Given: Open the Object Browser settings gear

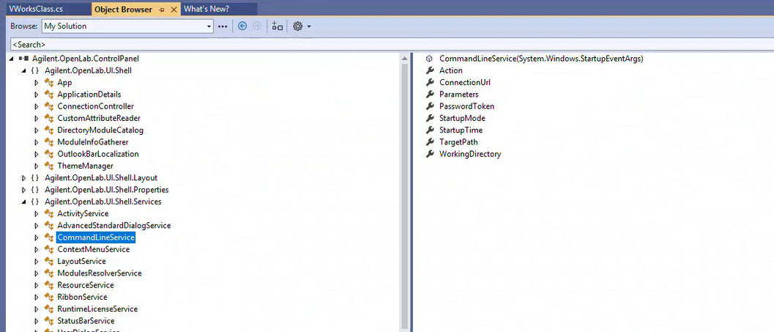Looking at the screenshot, I should coord(297,26).
